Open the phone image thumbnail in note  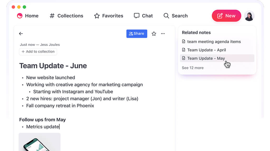tap(39, 142)
